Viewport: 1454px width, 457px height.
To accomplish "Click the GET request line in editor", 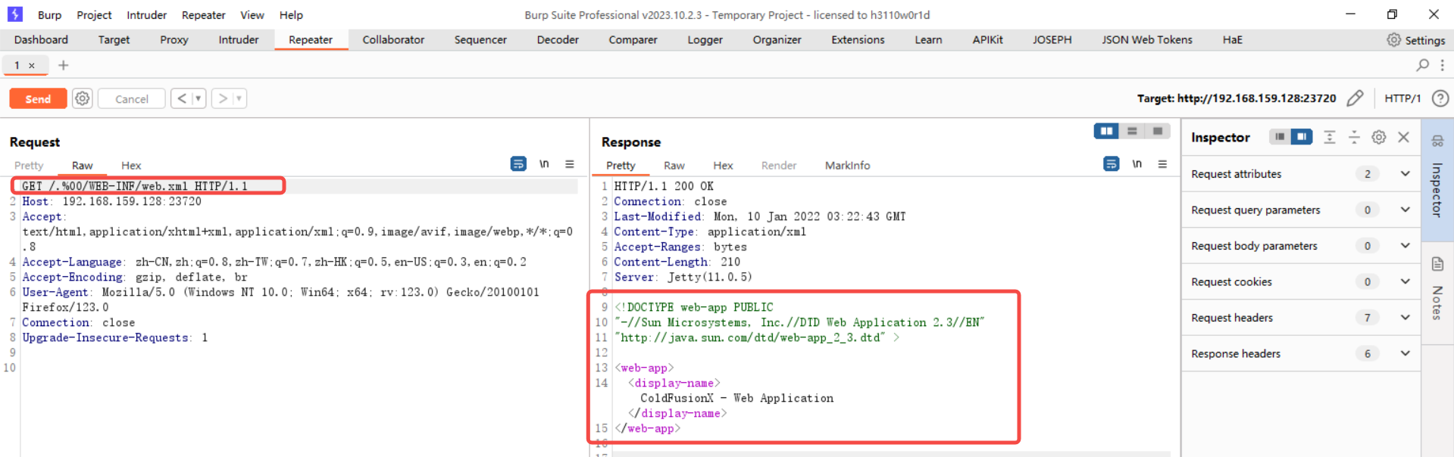I will click(135, 186).
